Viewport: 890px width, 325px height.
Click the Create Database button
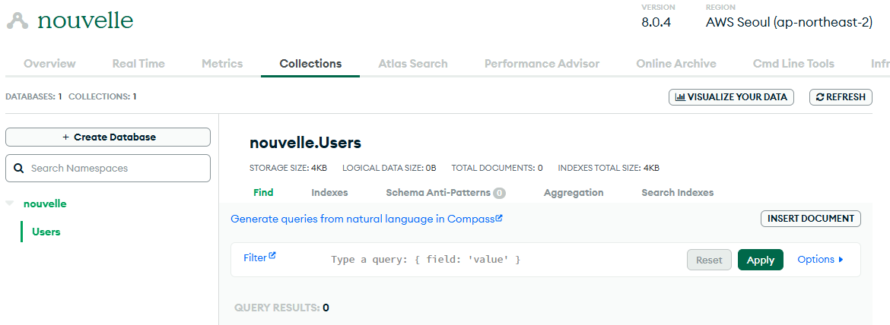(x=108, y=137)
